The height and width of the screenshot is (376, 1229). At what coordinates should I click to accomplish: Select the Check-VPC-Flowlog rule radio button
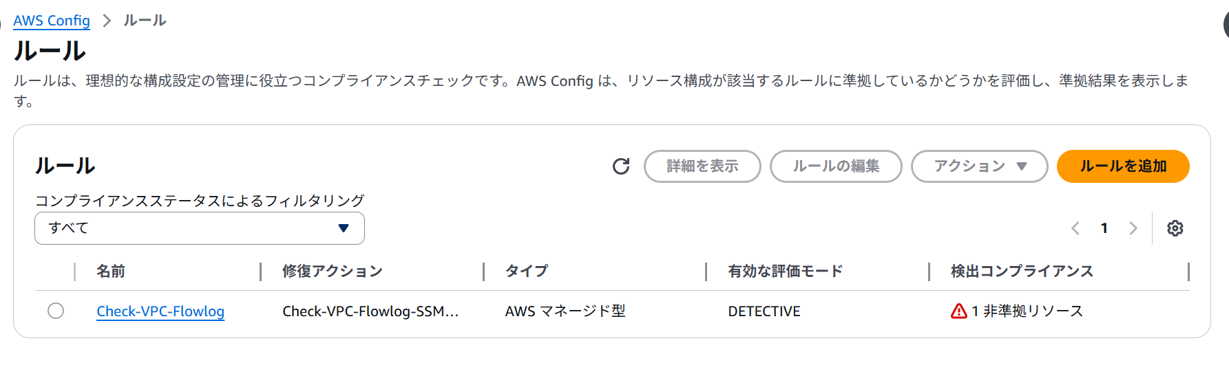(56, 311)
